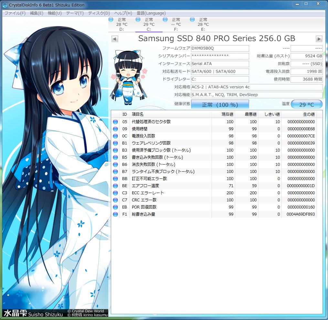Click status icon of row 05
Image resolution: width=328 pixels, height=320 pixels.
pyautogui.click(x=115, y=122)
